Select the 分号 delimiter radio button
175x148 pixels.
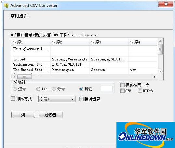coord(54,89)
